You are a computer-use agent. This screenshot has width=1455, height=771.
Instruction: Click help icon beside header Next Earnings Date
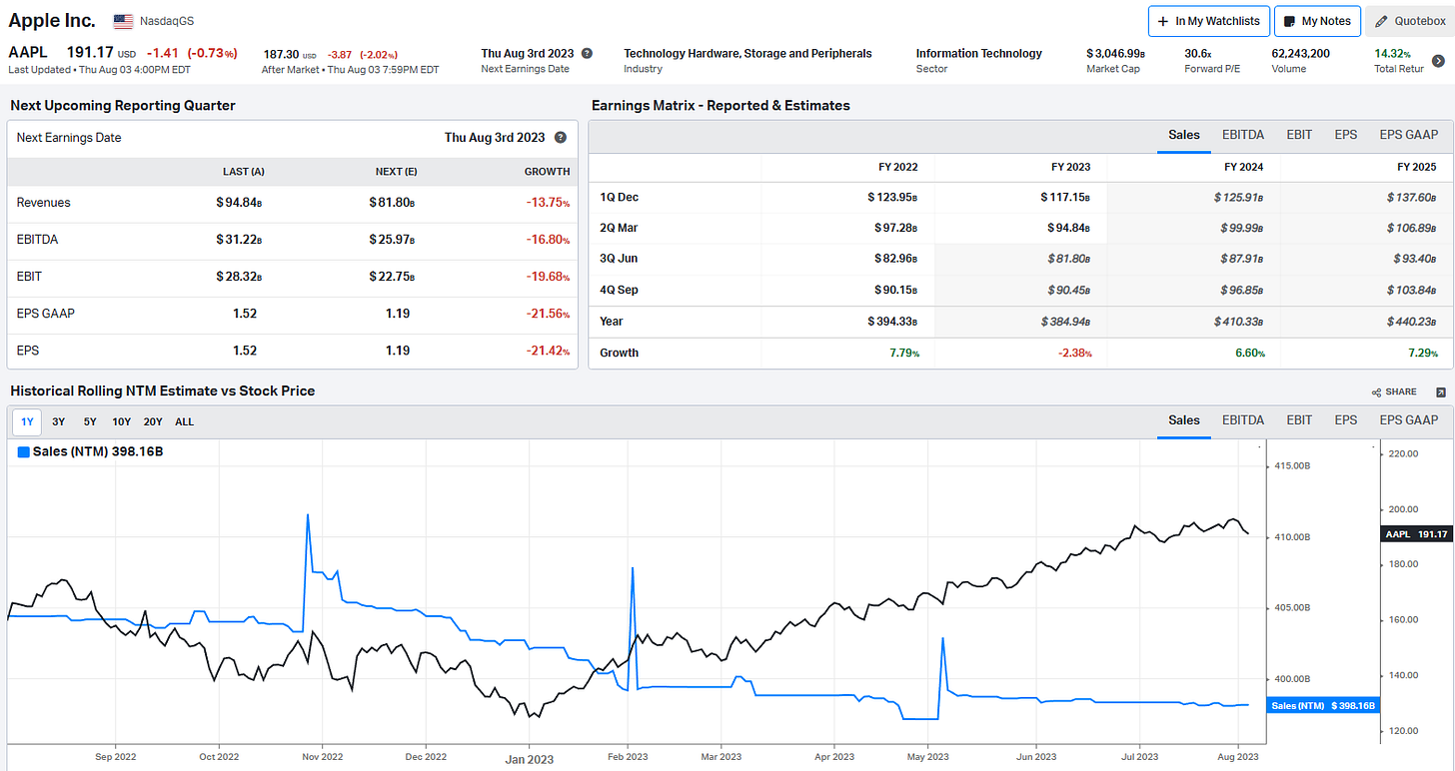click(587, 54)
